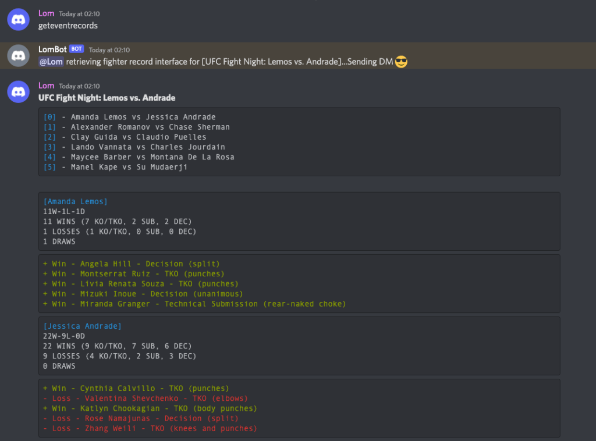Click the sunglasses emoji after Sending DM
This screenshot has height=441, width=596.
401,62
